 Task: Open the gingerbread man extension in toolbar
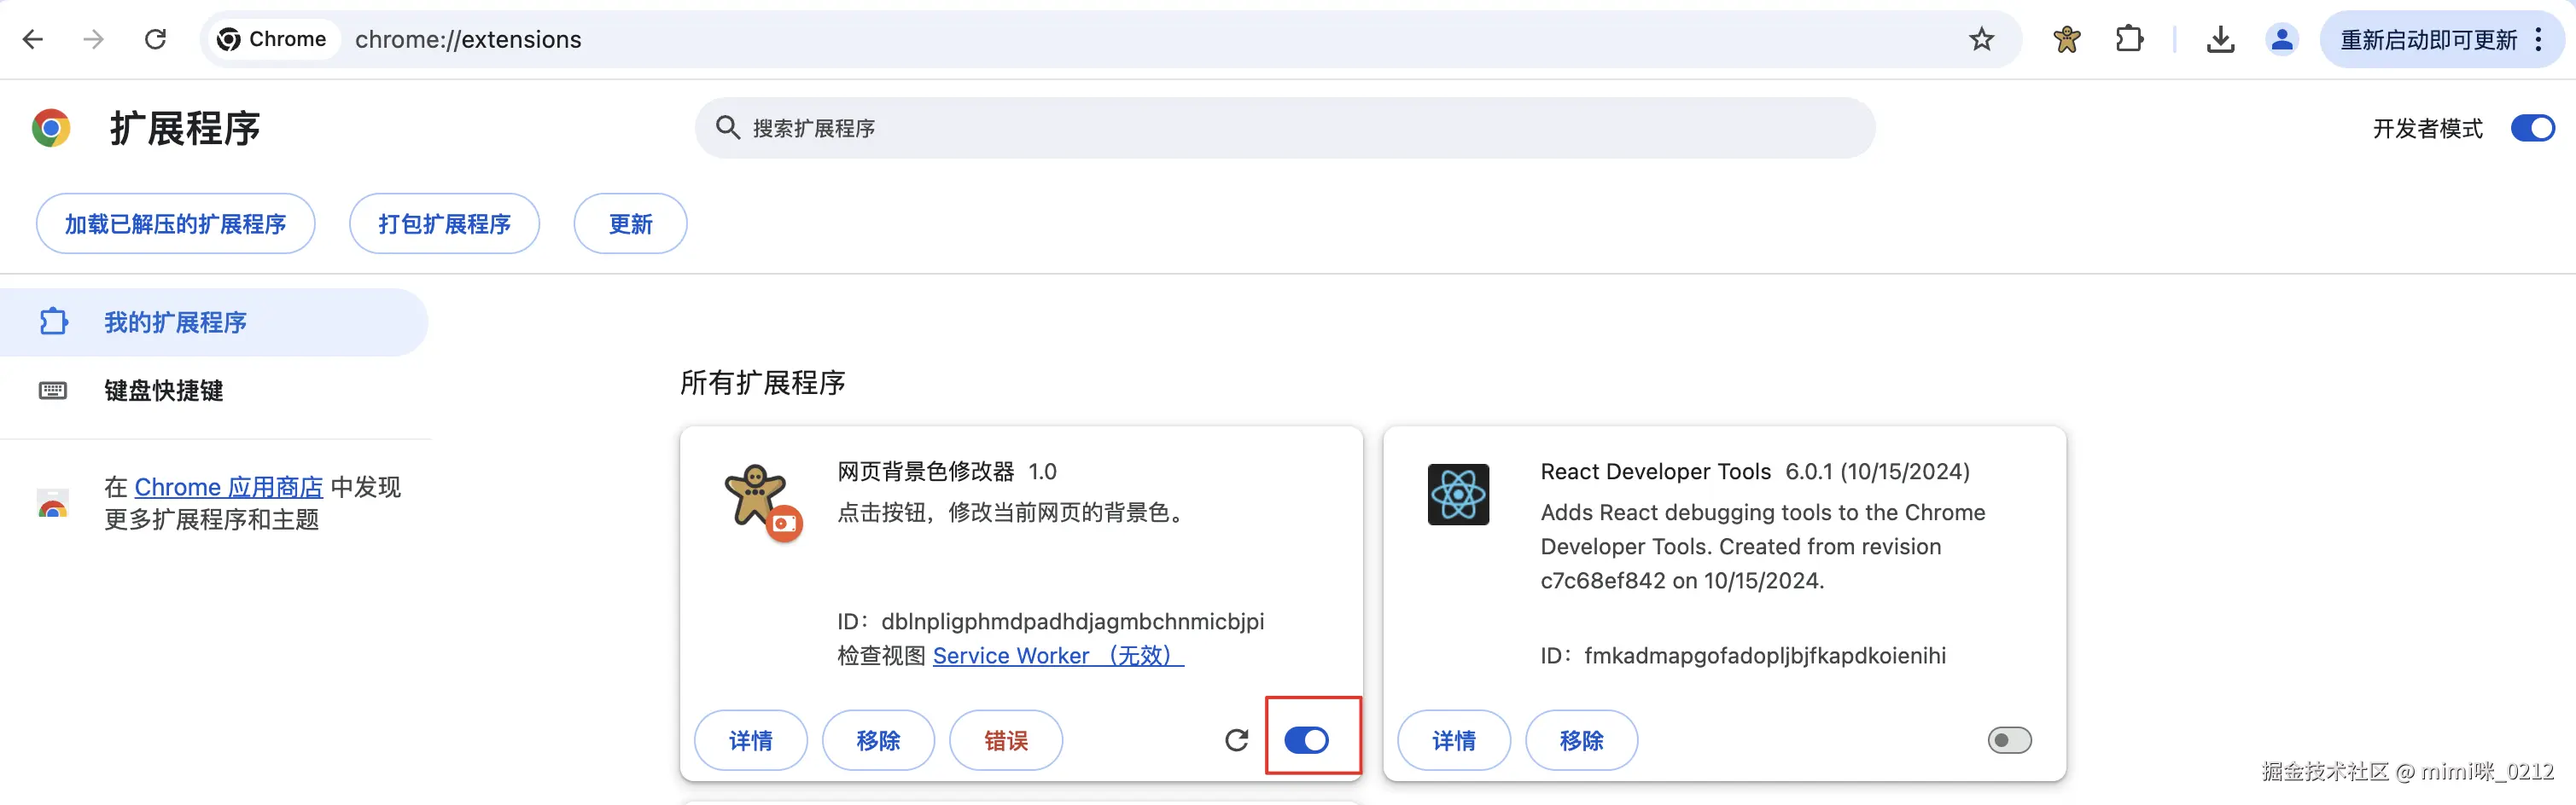click(2067, 39)
